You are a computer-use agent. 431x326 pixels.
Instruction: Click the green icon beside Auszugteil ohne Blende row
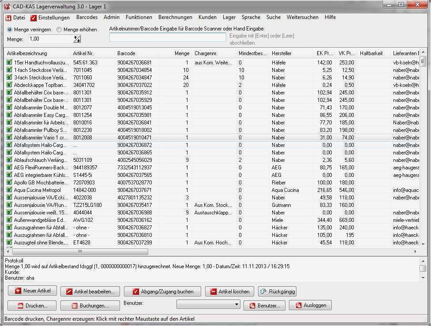9,242
